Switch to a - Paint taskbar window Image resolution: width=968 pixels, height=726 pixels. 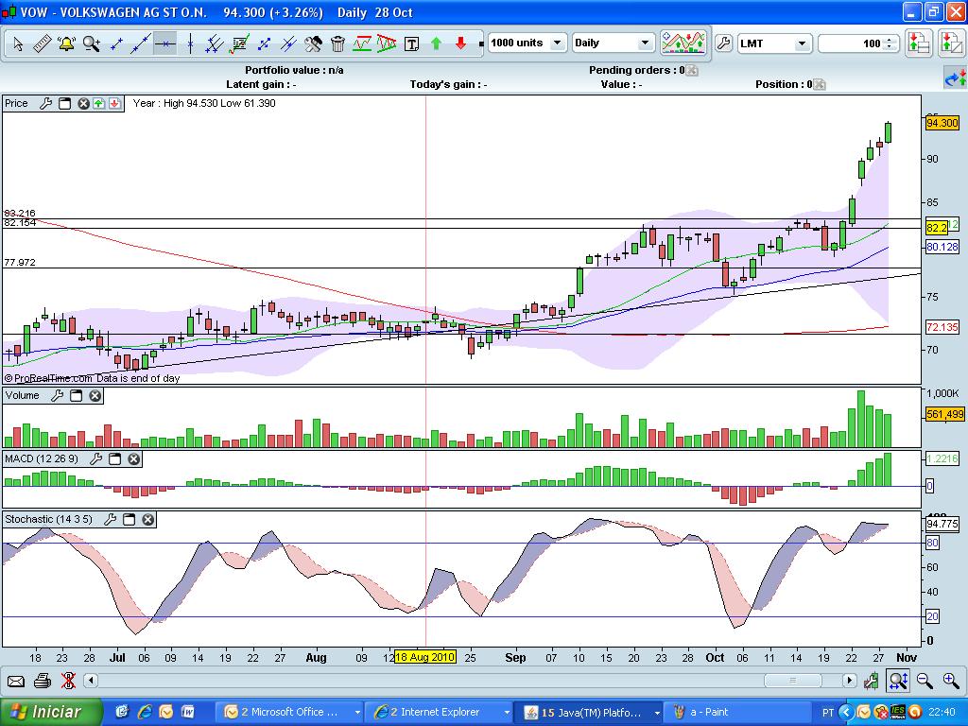[x=737, y=713]
